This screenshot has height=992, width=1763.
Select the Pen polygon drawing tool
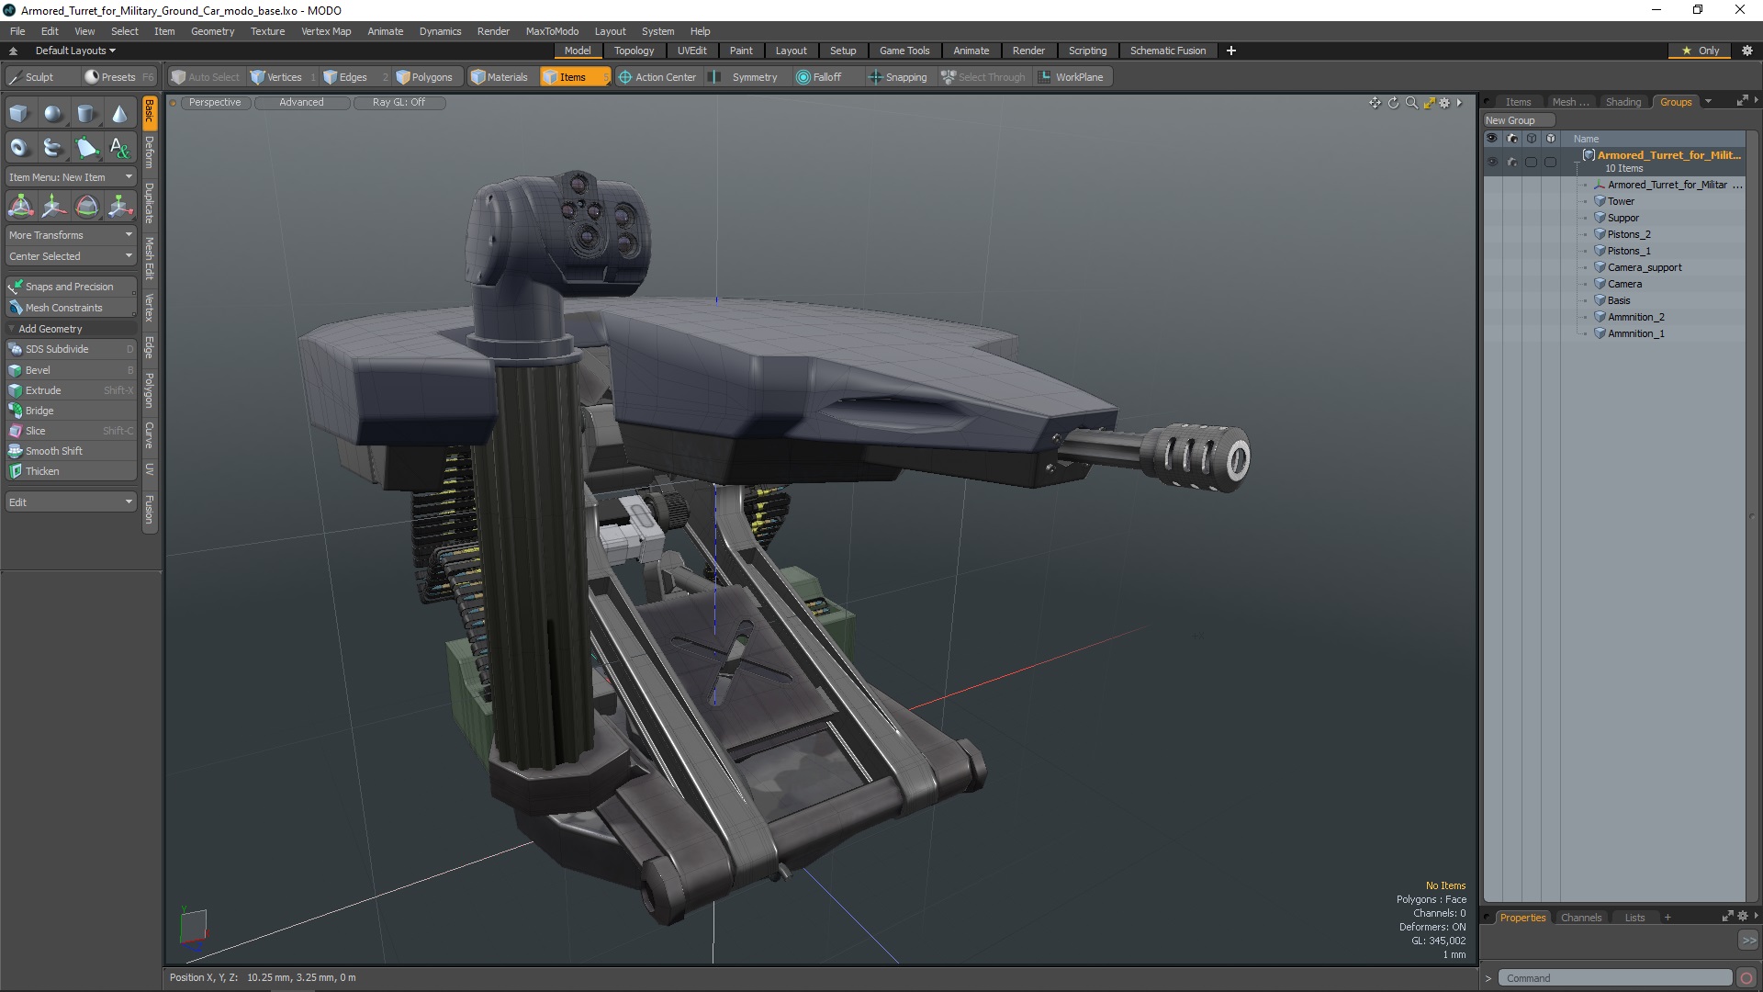coord(86,147)
